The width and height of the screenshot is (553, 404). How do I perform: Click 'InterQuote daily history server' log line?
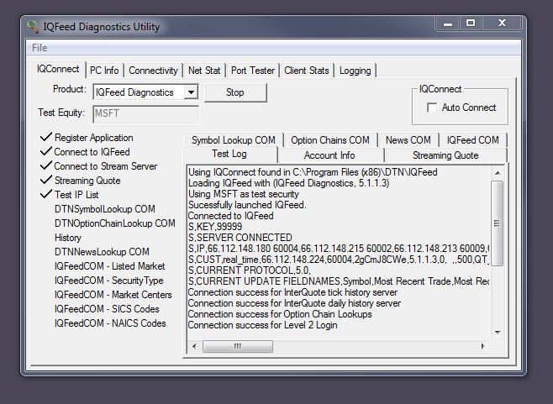(294, 303)
